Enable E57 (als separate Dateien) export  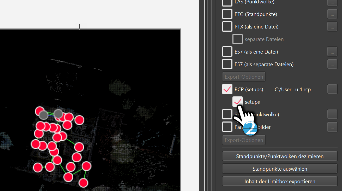pos(227,64)
